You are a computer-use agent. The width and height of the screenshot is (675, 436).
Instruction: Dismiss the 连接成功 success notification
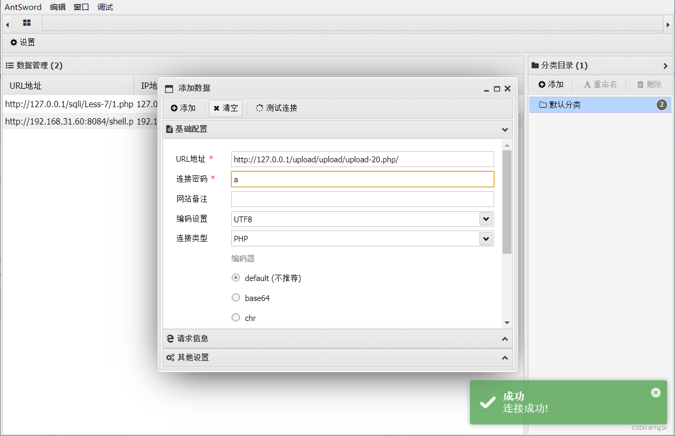[656, 392]
